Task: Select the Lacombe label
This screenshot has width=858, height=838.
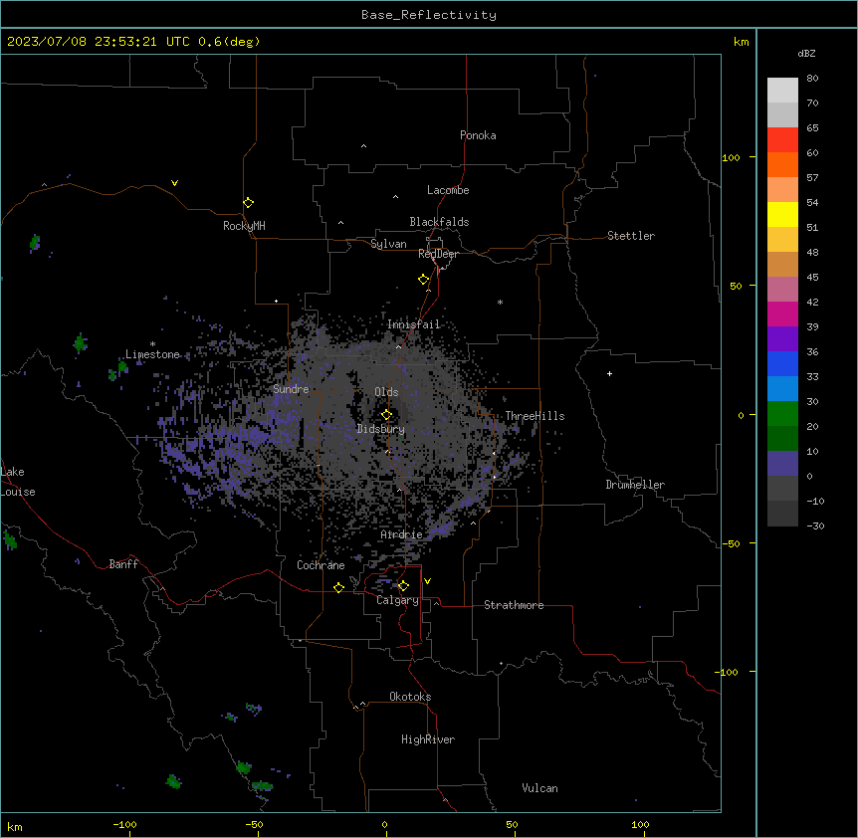Action: [x=448, y=190]
